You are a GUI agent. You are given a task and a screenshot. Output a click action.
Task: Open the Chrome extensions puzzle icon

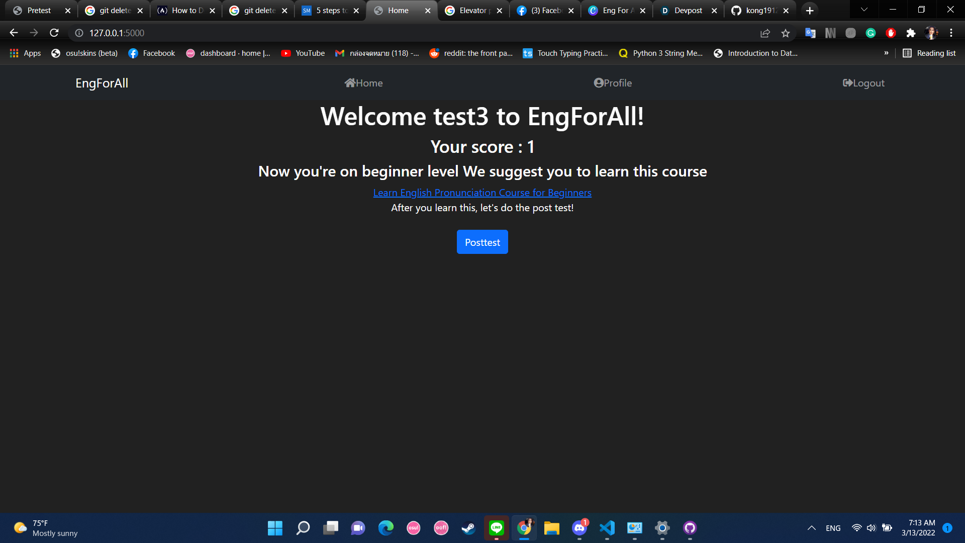click(x=911, y=33)
